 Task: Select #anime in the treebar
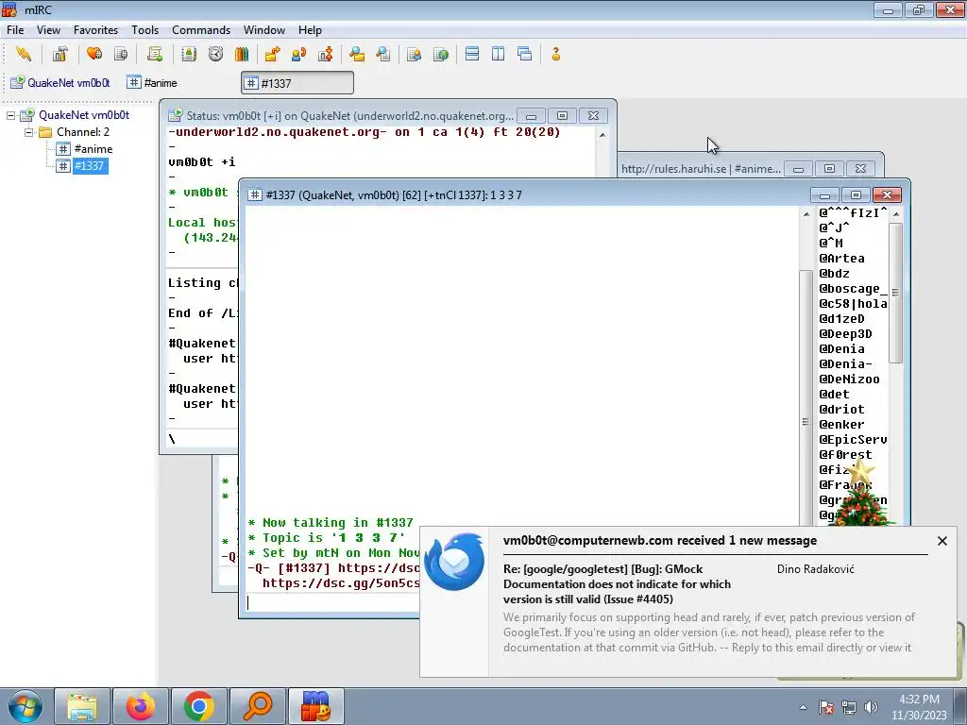(93, 148)
